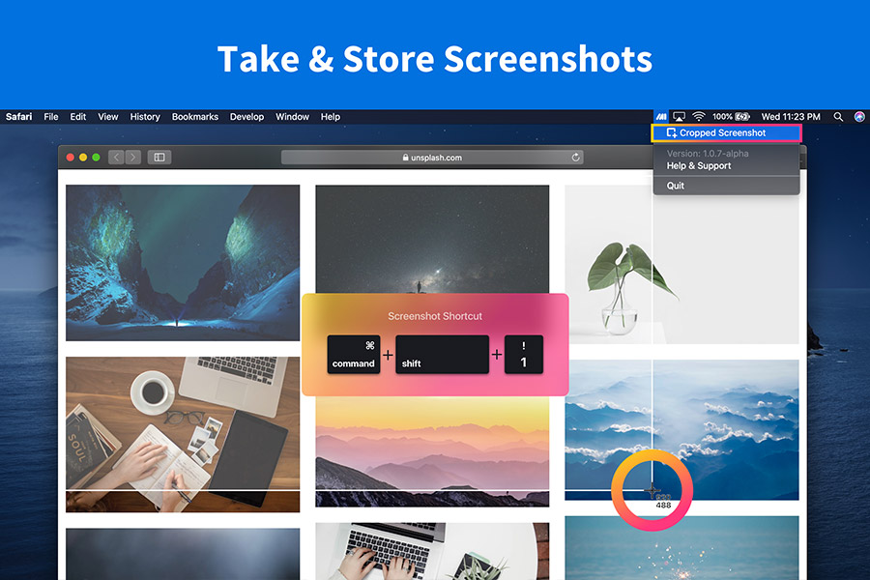Screen dimensions: 870x580
Task: Click the AirPlay display icon
Action: [x=680, y=117]
